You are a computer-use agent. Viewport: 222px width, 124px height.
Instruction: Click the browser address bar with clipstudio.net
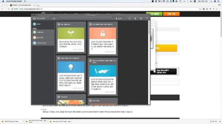[105, 9]
